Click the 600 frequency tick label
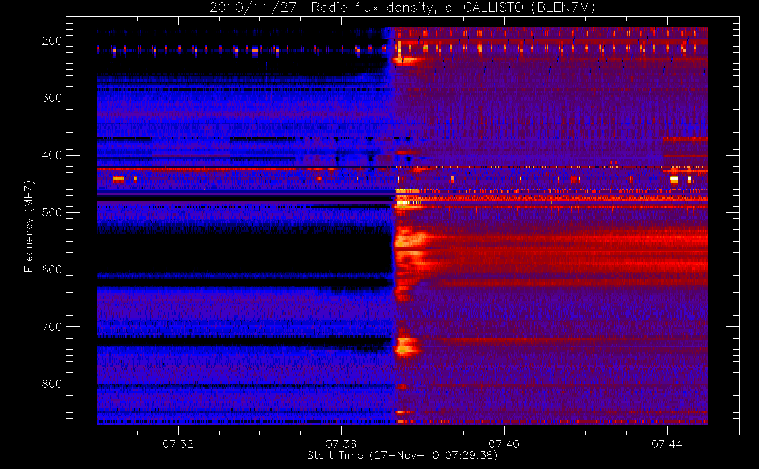The image size is (759, 469). tap(52, 270)
